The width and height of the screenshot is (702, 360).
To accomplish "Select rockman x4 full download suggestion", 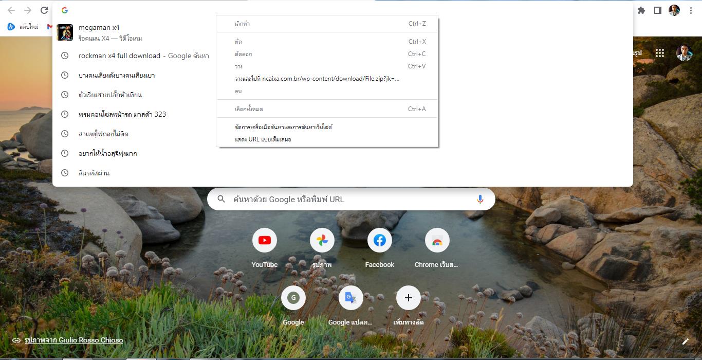I will [x=119, y=56].
